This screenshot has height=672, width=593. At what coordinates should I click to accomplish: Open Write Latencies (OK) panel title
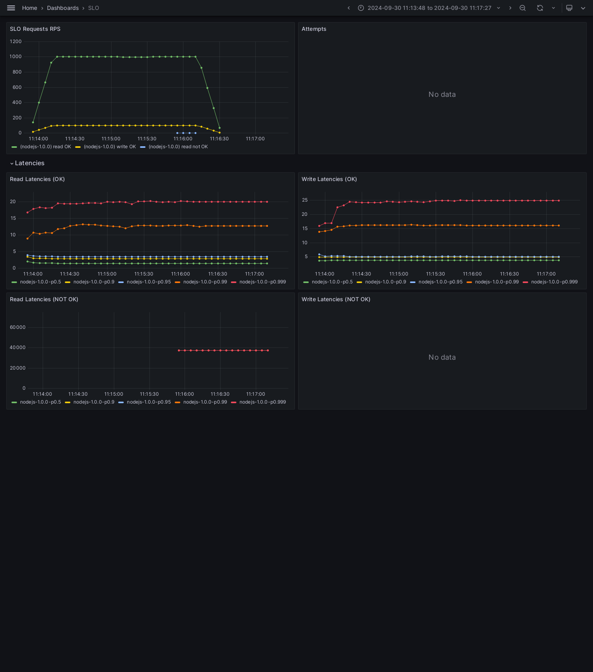tap(329, 179)
